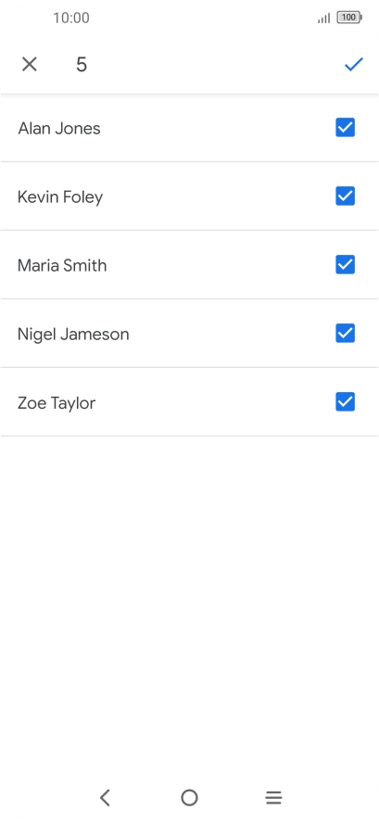Viewport: 379px width, 823px height.
Task: Uncheck the Maria Smith checkbox
Action: click(346, 265)
